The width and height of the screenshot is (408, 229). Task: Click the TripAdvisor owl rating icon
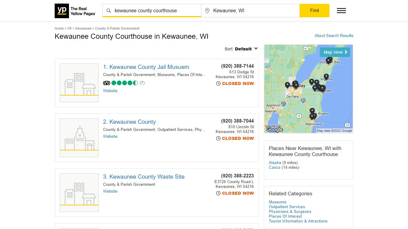point(107,83)
